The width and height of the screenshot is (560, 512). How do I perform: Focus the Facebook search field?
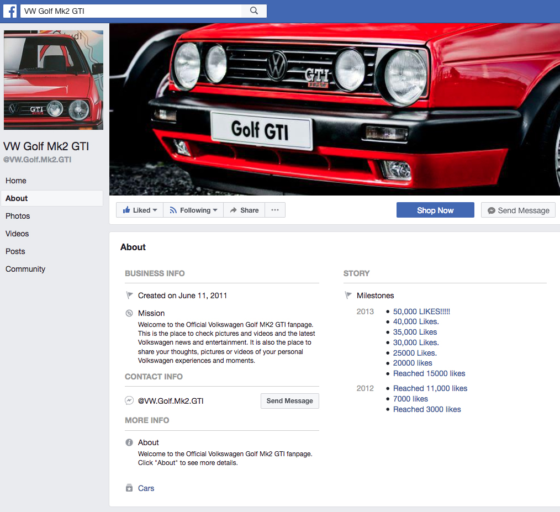131,11
